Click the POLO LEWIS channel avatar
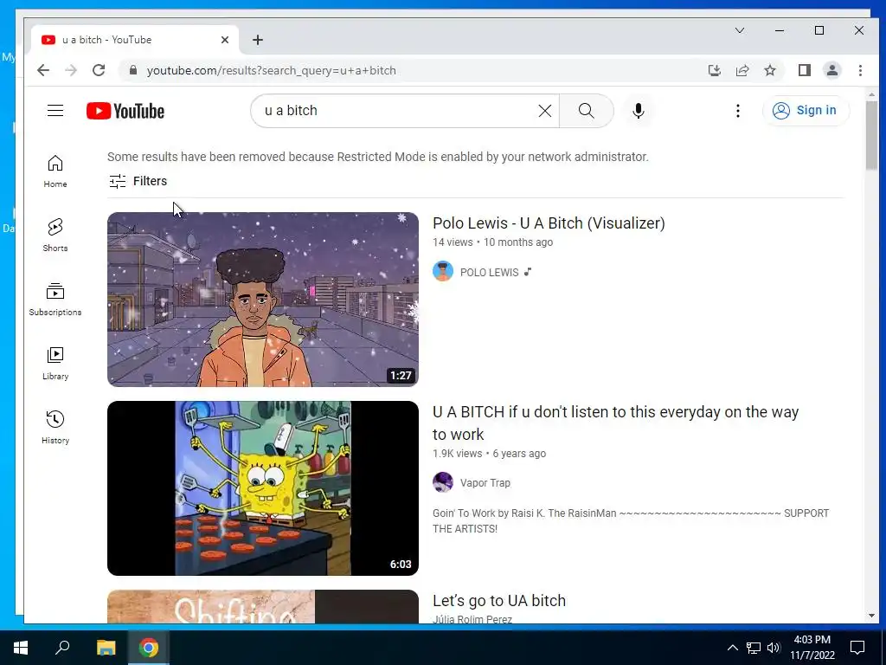Screen dimensions: 886x665 pos(443,271)
